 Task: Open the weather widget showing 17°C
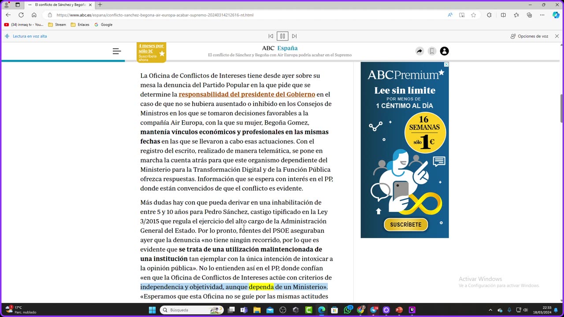[x=21, y=310]
